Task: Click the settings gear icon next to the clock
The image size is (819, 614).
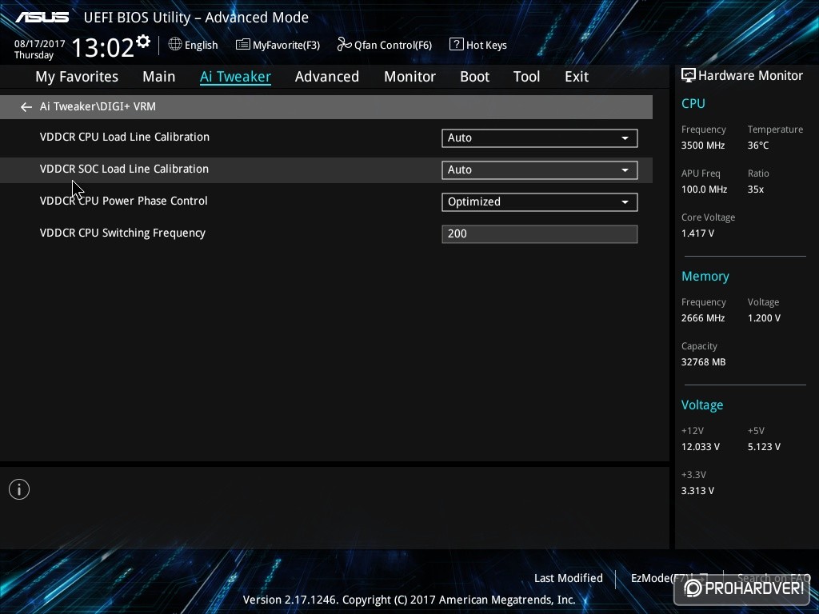Action: [x=143, y=42]
